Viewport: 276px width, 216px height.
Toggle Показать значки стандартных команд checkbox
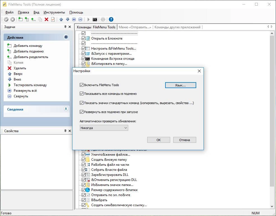click(81, 103)
